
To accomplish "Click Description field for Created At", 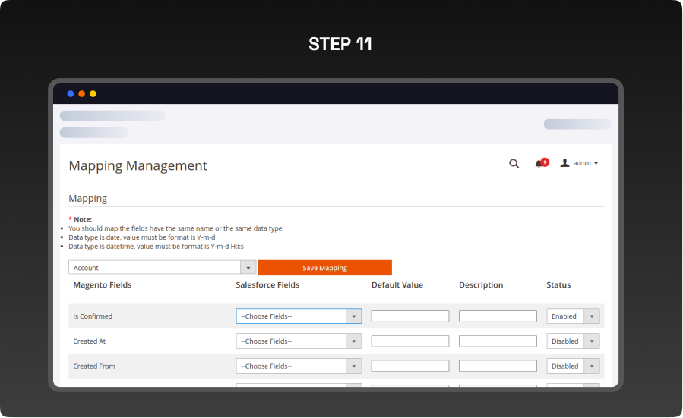I will [x=498, y=341].
